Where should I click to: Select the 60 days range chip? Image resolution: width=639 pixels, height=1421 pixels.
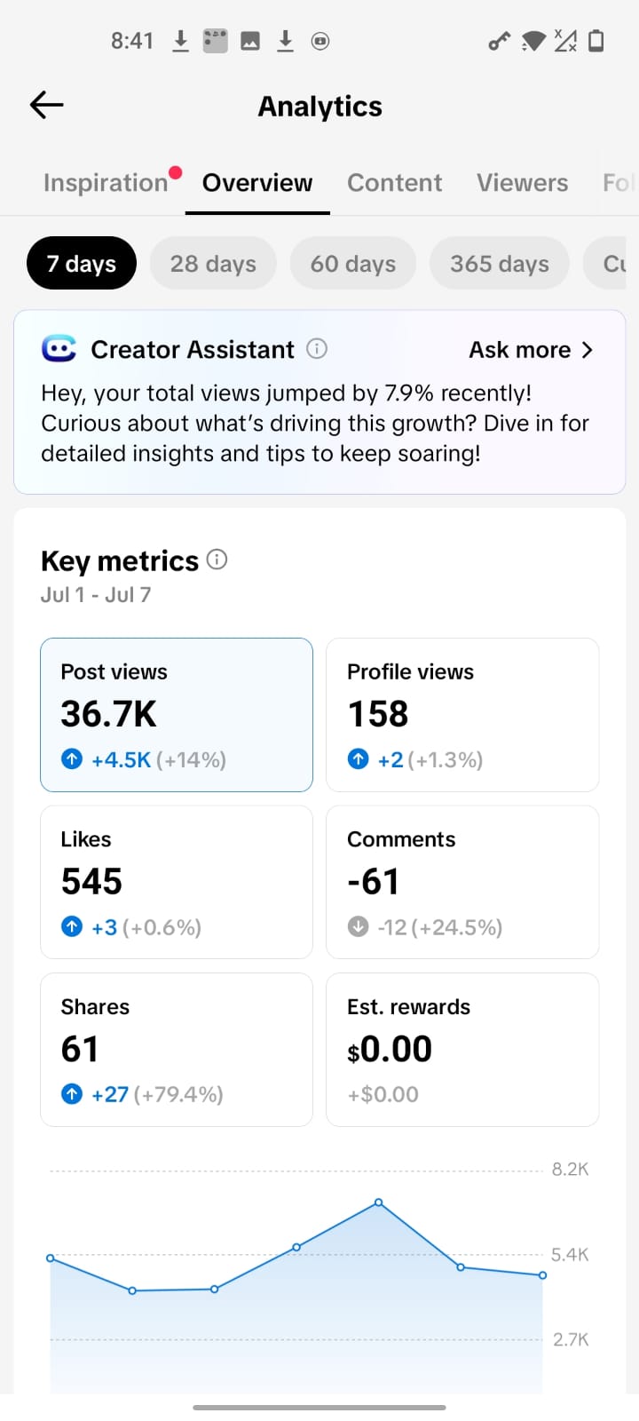[353, 264]
